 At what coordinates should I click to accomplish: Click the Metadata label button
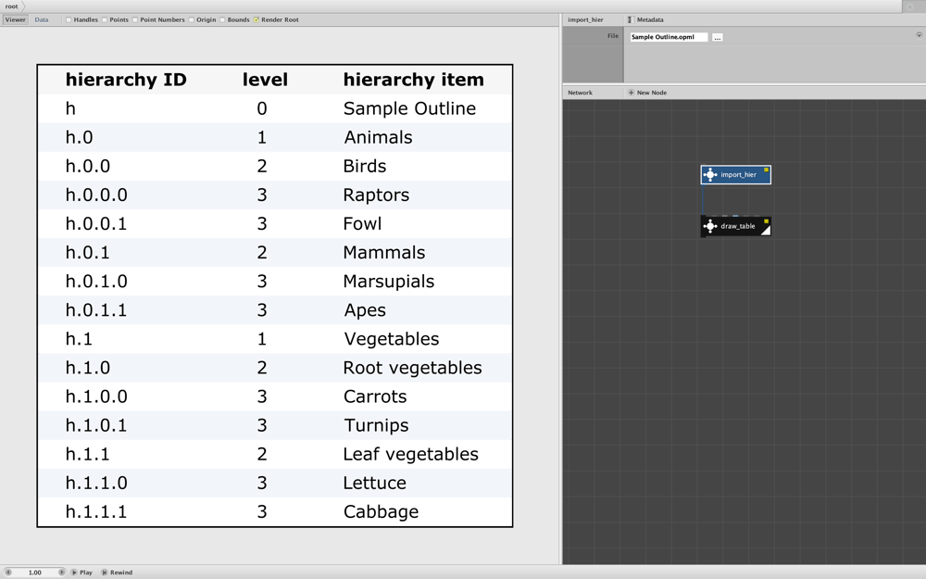point(650,19)
